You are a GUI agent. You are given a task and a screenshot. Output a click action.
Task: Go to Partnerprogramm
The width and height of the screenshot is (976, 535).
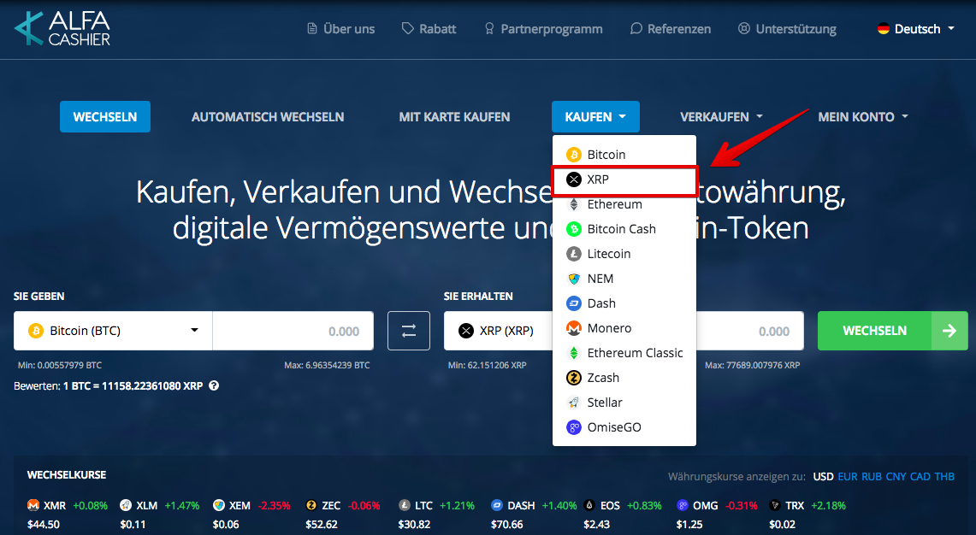pos(543,28)
